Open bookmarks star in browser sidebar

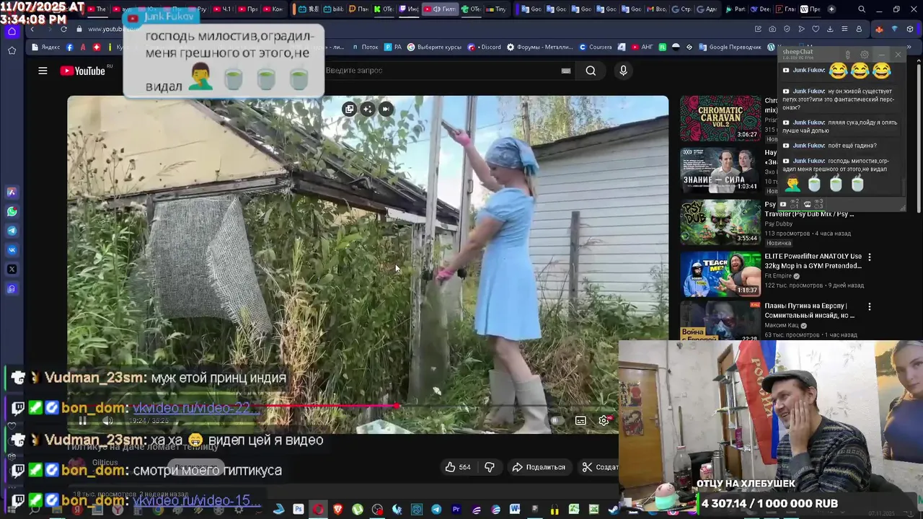[12, 50]
